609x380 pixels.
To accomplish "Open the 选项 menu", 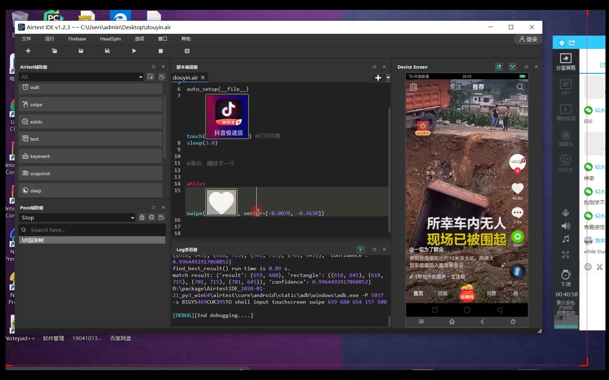I will click(x=140, y=39).
